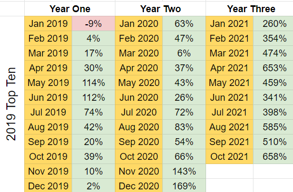Select the 63% cell for Jan 2020
Viewport: 293px width, 192px height.
click(184, 24)
